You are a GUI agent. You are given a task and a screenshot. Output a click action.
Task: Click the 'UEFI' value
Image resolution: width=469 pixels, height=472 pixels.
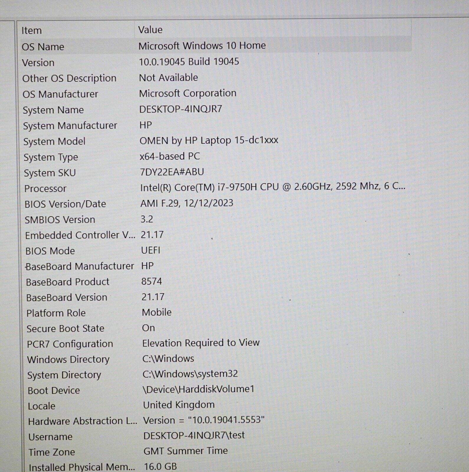click(x=151, y=250)
